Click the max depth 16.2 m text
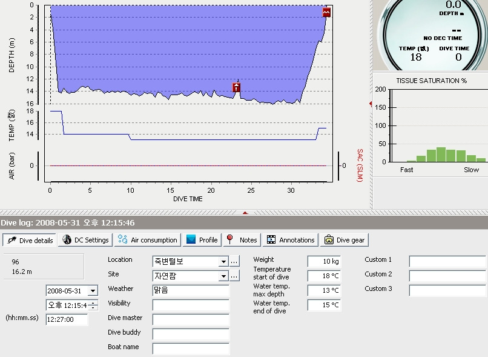This screenshot has height=357, width=488. [x=22, y=272]
